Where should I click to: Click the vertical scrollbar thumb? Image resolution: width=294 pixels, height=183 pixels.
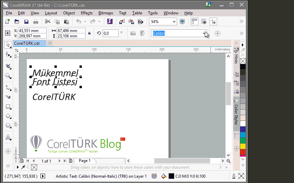click(x=228, y=94)
